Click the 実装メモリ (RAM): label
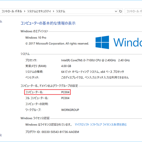 tap(36, 66)
